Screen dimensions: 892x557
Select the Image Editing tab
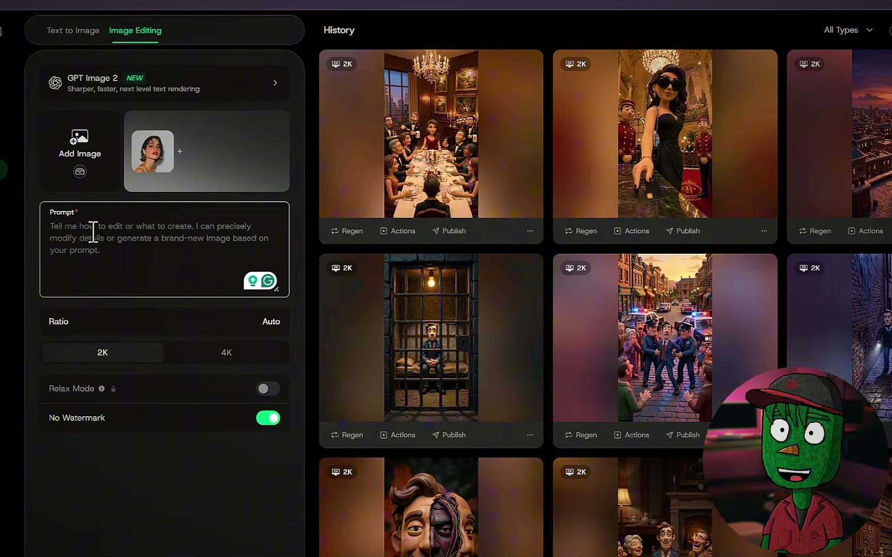point(135,30)
